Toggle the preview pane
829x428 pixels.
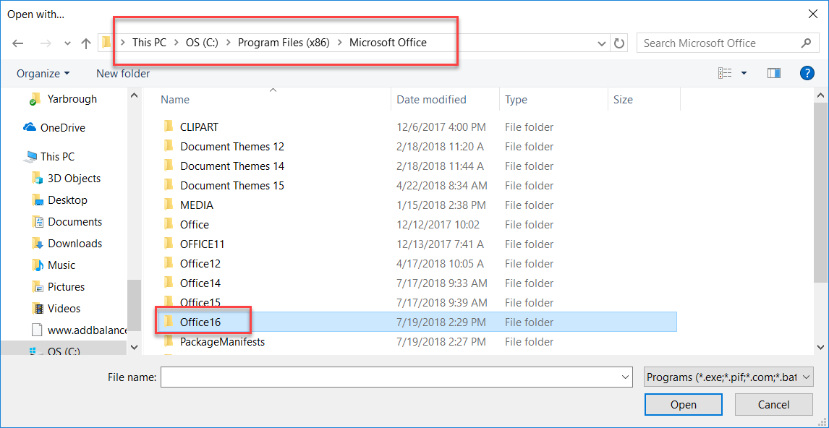pyautogui.click(x=773, y=72)
